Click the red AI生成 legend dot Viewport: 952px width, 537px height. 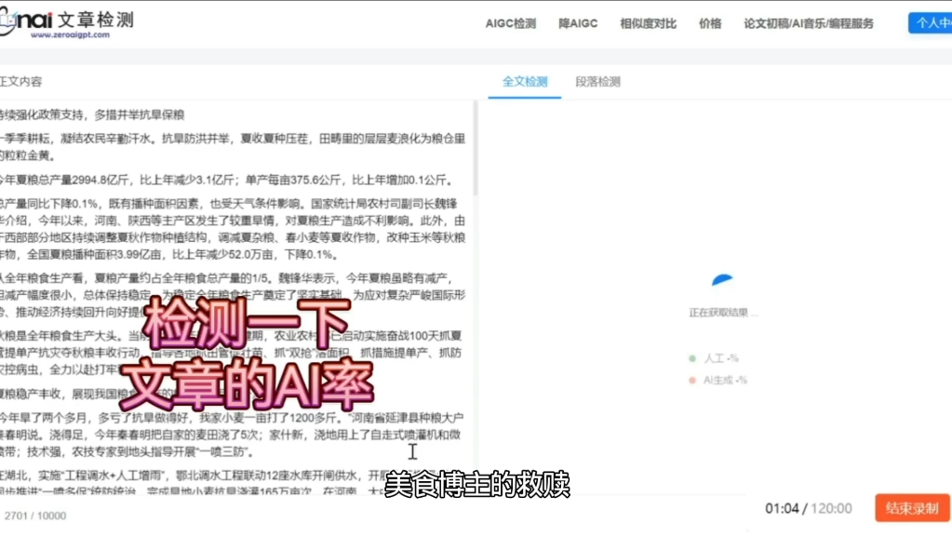(x=692, y=381)
